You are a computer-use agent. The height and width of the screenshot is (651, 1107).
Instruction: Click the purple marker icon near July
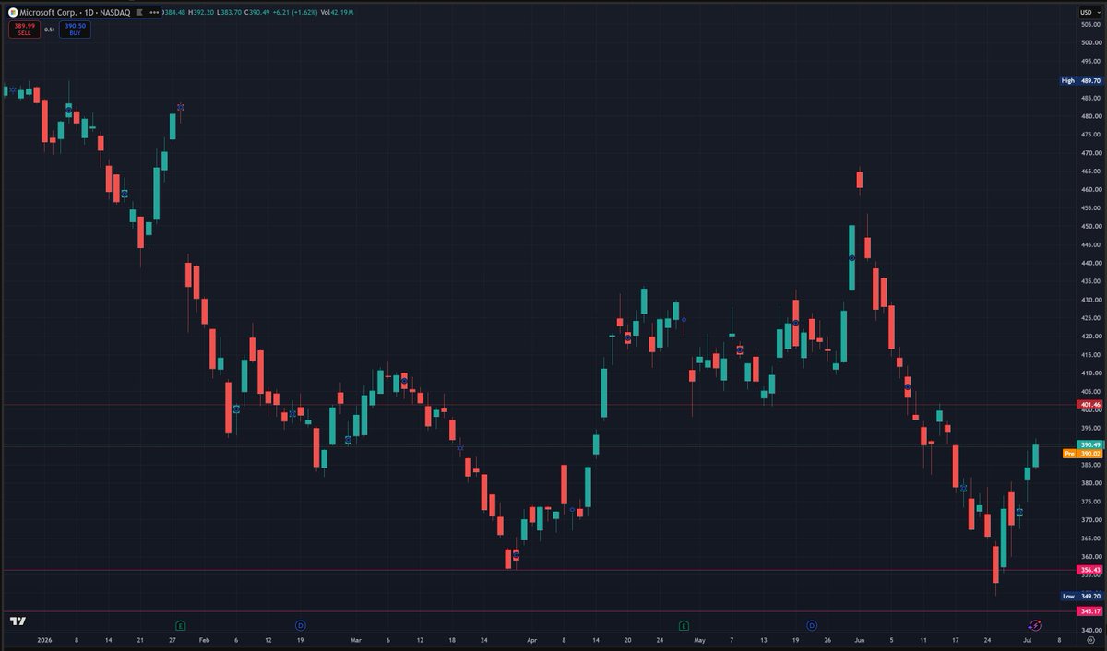[x=1035, y=625]
